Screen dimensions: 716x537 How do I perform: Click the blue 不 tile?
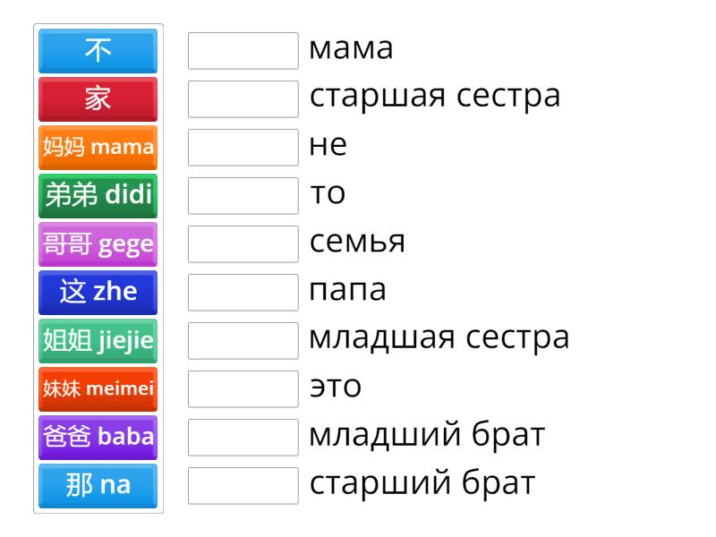click(x=98, y=51)
